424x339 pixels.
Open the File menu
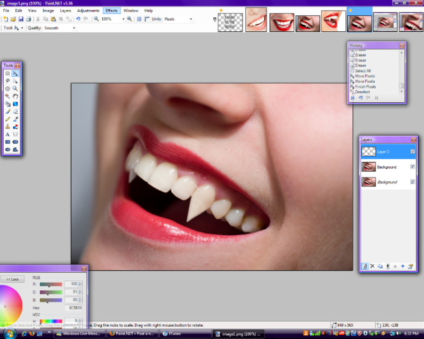(x=6, y=11)
